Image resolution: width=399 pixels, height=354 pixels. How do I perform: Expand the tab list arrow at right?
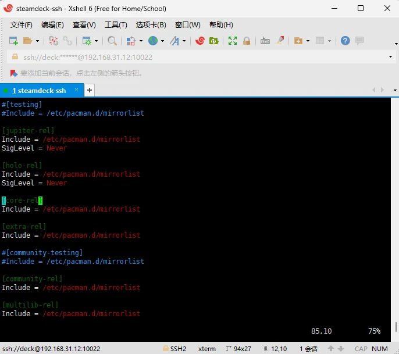[x=395, y=90]
